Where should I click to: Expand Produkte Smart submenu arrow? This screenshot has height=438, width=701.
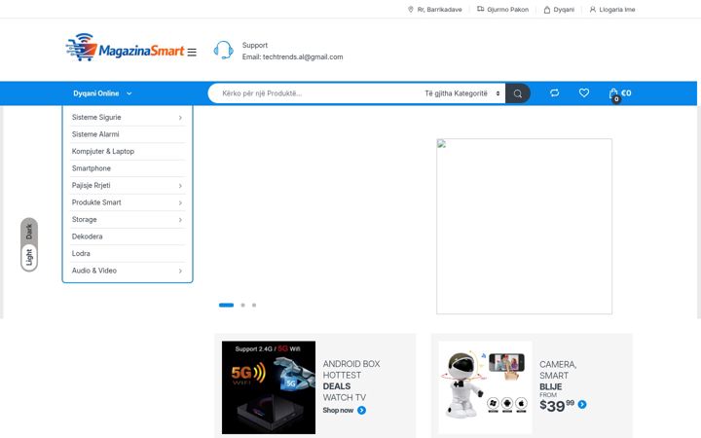tap(180, 202)
